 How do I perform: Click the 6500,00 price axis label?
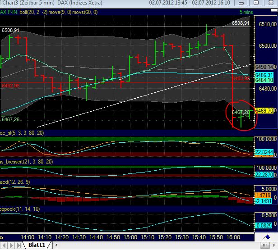[x=268, y=46]
